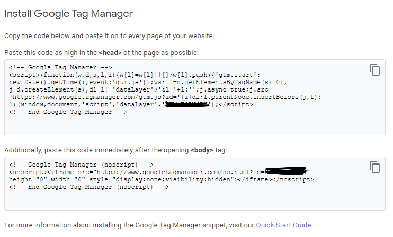Copy the head script snippet via its copy icon
The width and height of the screenshot is (393, 237).
374,70
